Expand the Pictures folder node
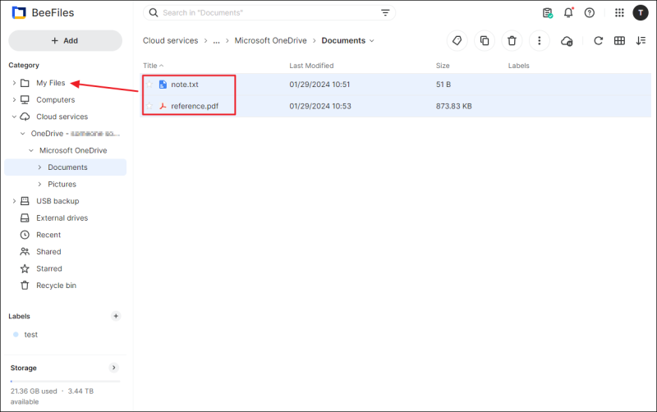This screenshot has height=412, width=657. tap(39, 184)
